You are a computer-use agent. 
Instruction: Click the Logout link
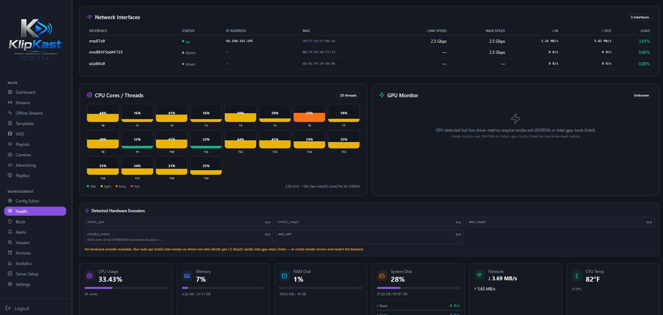[17, 308]
